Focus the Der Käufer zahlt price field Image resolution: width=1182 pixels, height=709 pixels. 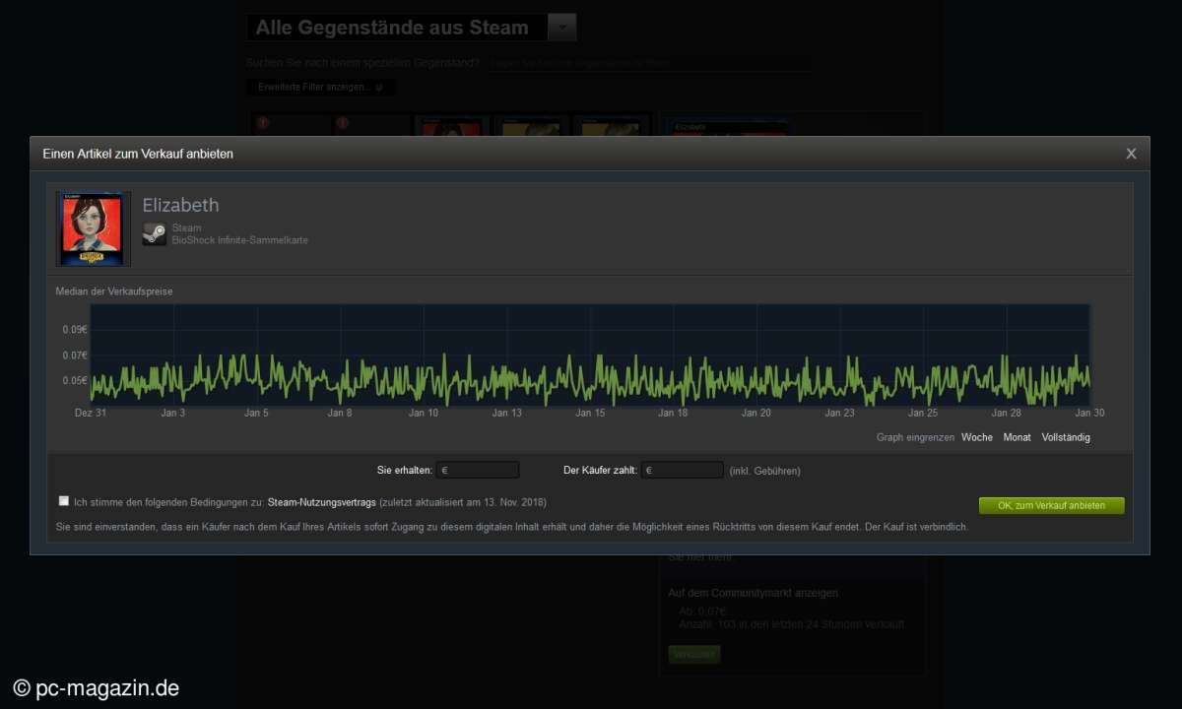(x=683, y=471)
